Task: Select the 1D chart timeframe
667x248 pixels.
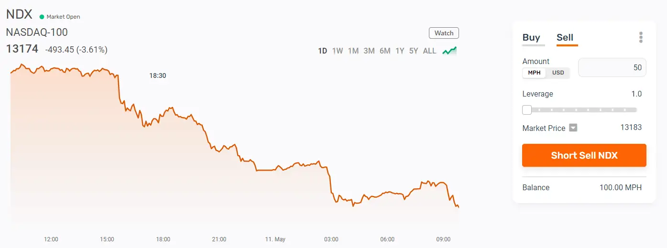Action: (323, 51)
